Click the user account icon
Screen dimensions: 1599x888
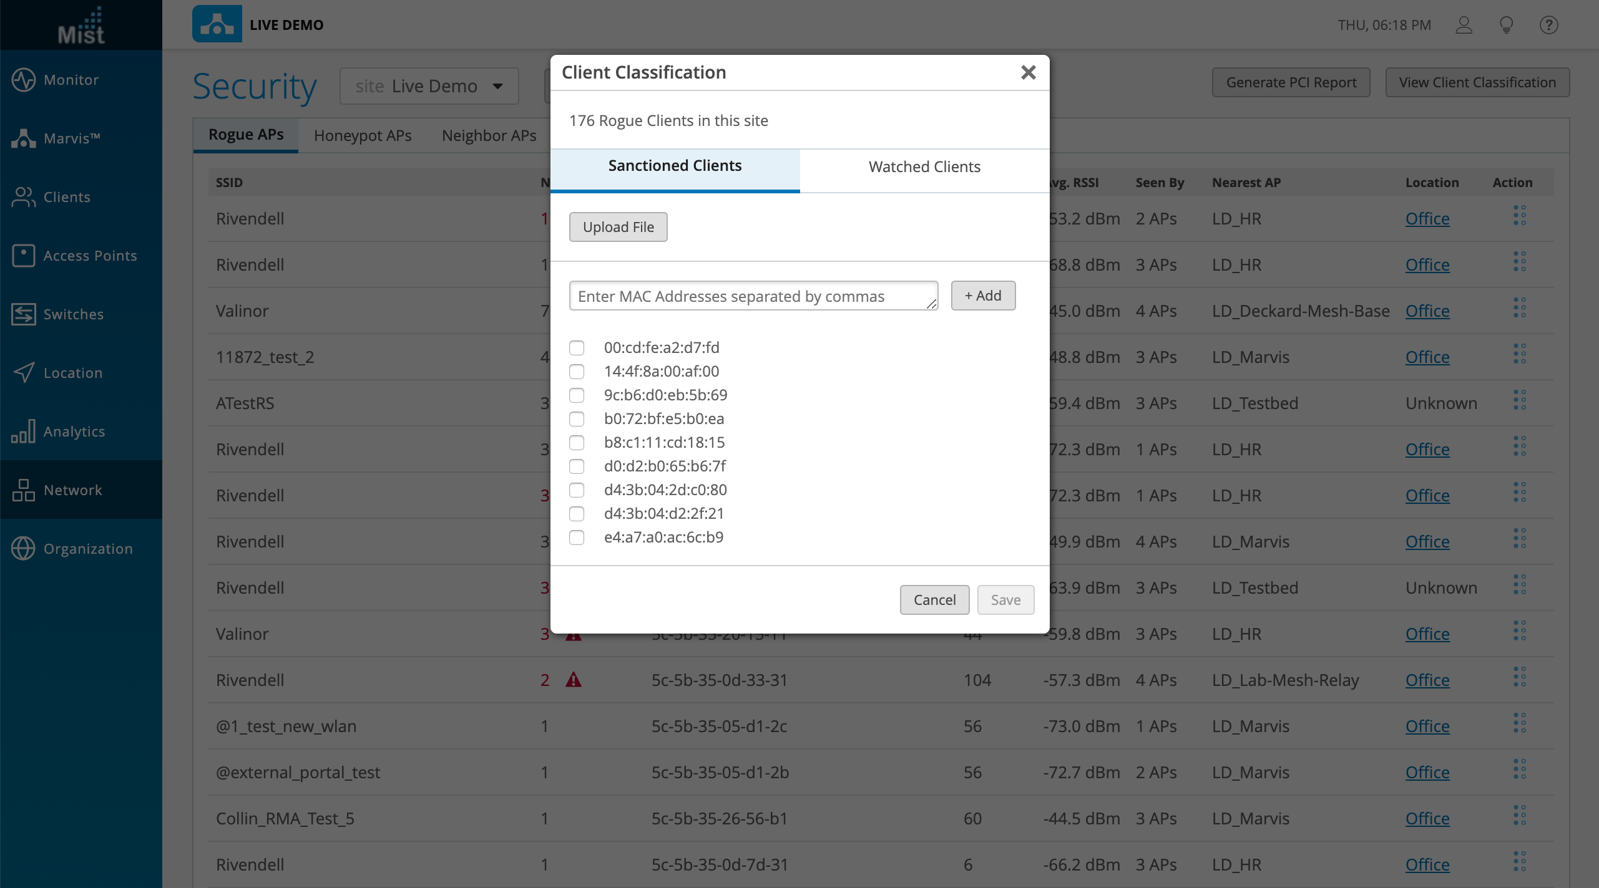tap(1464, 25)
